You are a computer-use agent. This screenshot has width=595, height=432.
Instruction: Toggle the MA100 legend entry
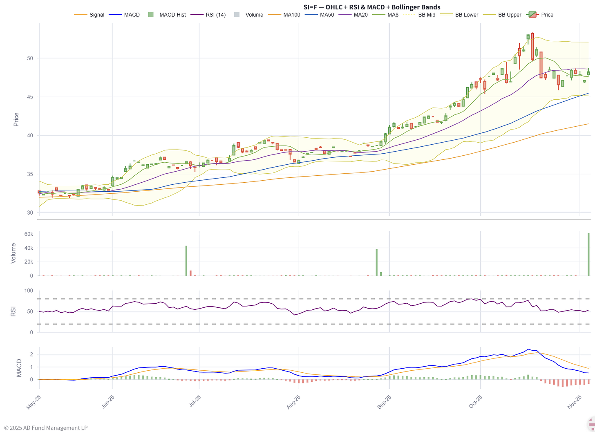tap(284, 15)
